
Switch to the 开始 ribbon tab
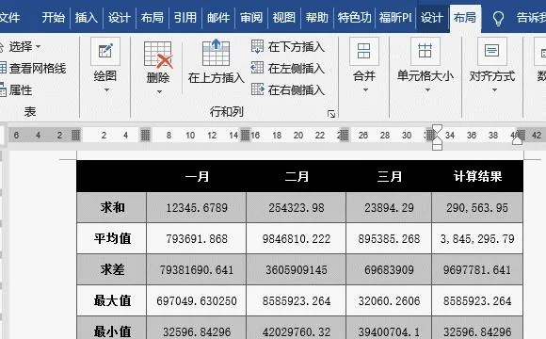point(54,17)
